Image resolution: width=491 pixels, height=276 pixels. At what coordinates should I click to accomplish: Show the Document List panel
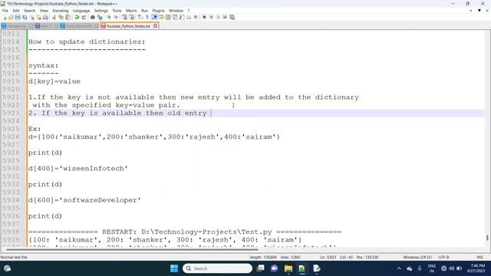click(x=175, y=17)
